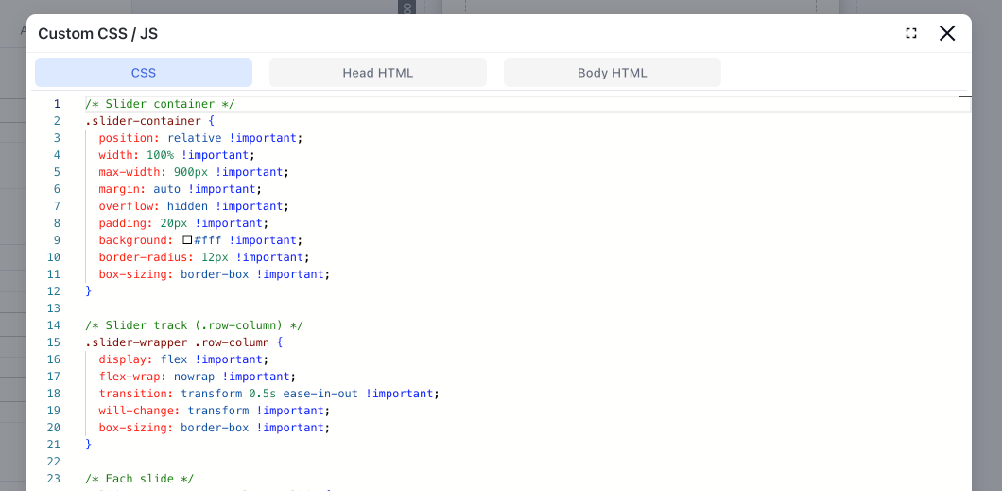Click the Each slide comment
This screenshot has height=491, width=1002.
139,479
